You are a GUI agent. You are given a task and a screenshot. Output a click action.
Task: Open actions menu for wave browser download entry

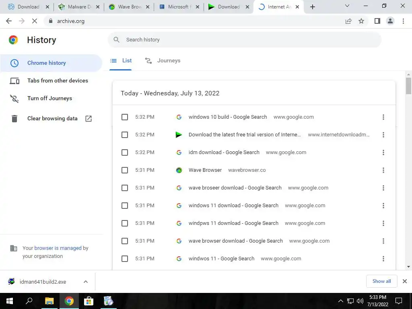[x=383, y=241]
